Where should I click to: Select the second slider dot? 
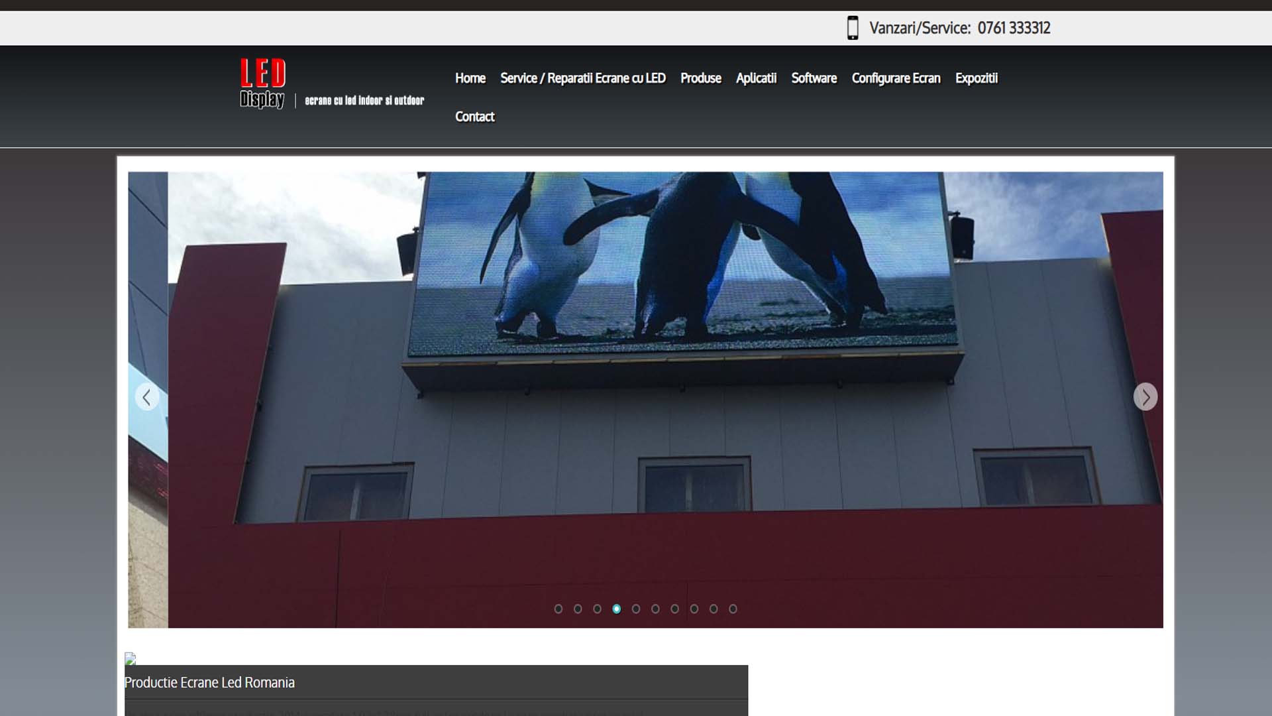click(578, 609)
